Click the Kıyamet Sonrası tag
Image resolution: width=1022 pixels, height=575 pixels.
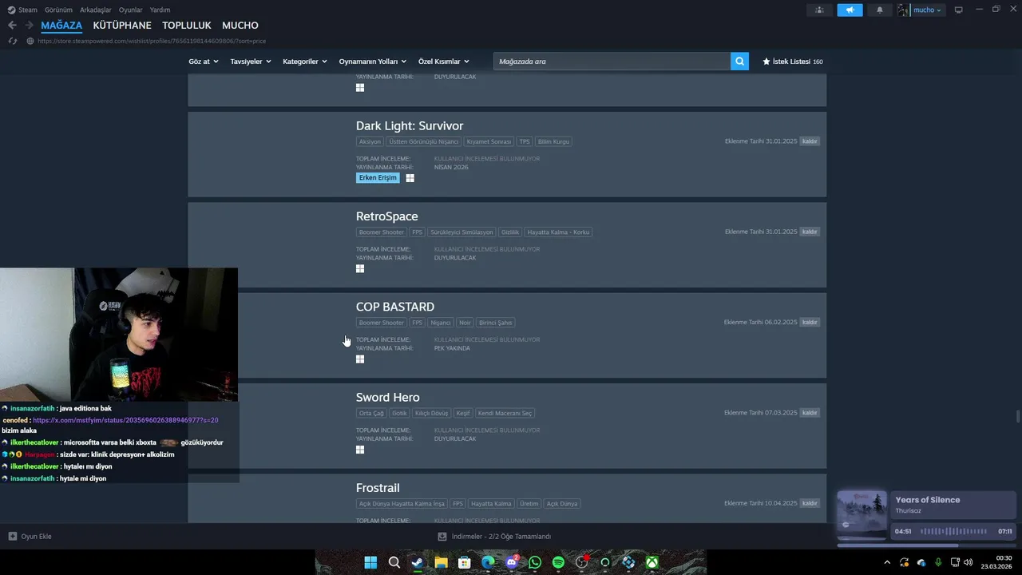pyautogui.click(x=489, y=141)
